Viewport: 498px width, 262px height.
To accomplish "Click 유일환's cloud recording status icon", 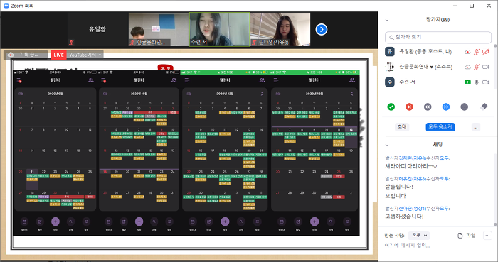I will tap(467, 52).
